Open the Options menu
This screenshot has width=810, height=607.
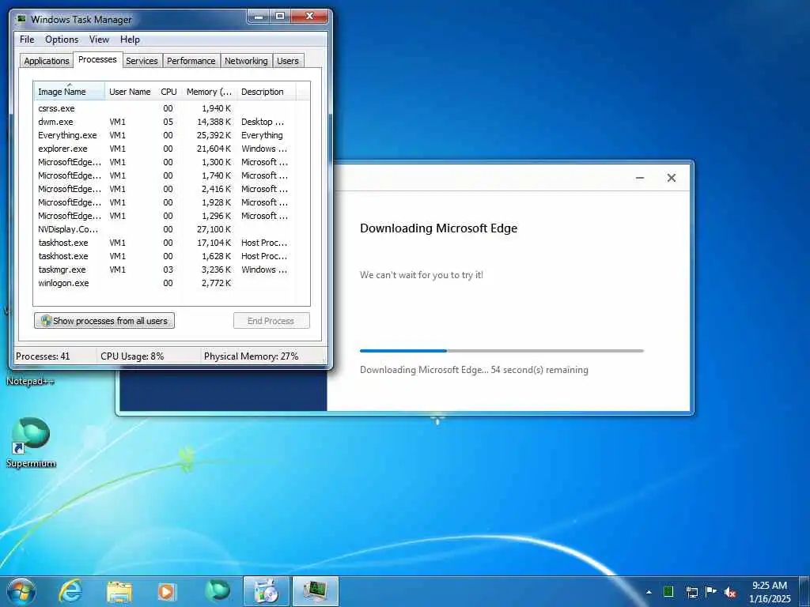coord(62,40)
